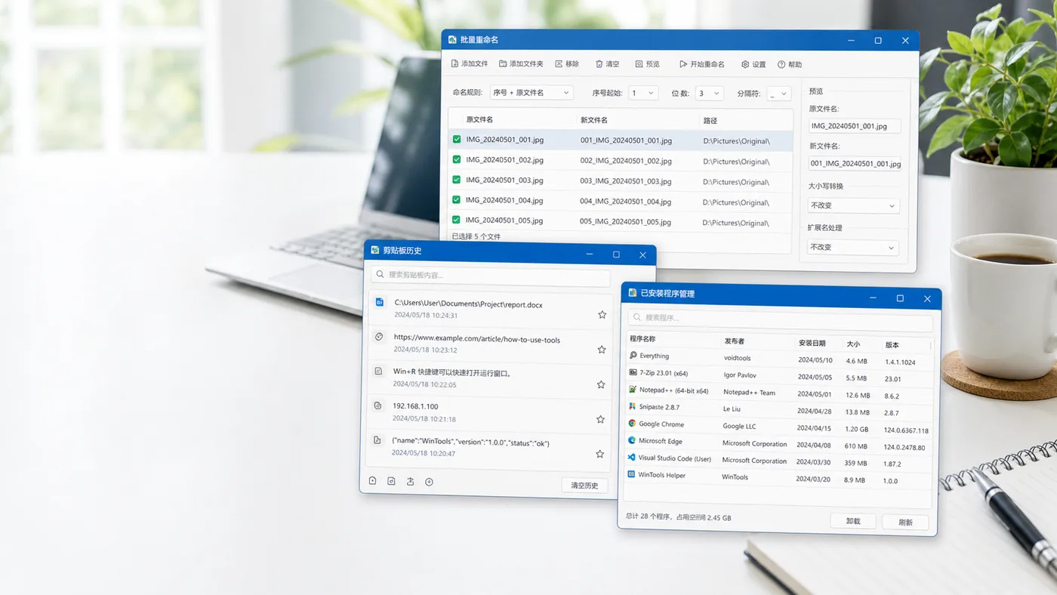This screenshot has height=595, width=1057.
Task: Click the 清空 trash toolbar item
Action: pos(607,64)
